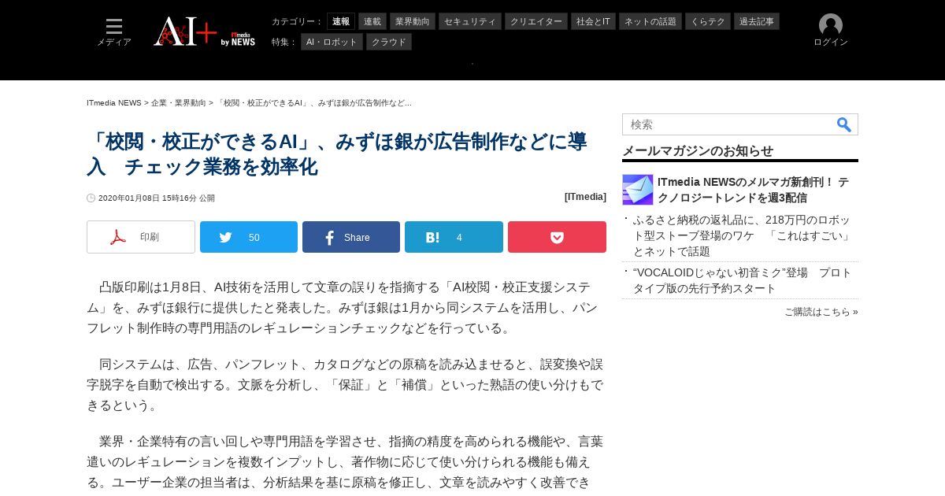Select the ネットの話題 category tab
Image resolution: width=945 pixels, height=496 pixels.
pyautogui.click(x=650, y=21)
